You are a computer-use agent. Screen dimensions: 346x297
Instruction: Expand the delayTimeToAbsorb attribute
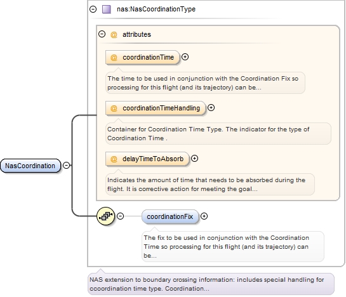(x=194, y=159)
